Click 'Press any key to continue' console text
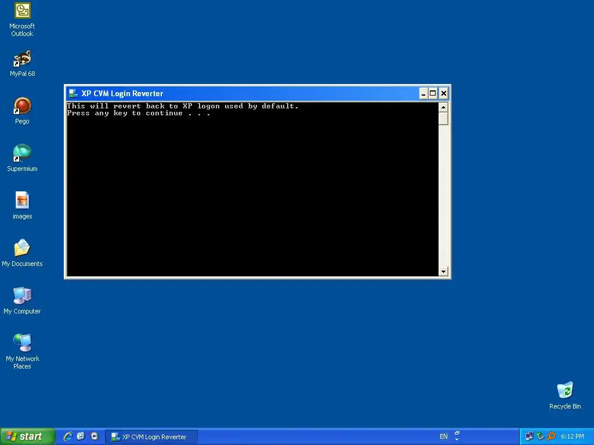 138,113
